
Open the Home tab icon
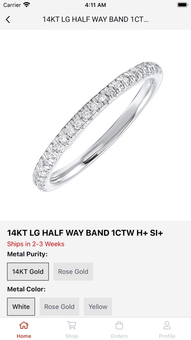coord(24,325)
